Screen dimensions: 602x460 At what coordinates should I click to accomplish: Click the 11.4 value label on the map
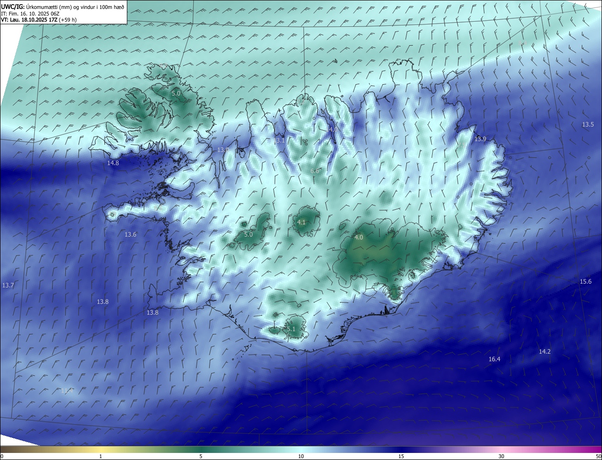coord(67,390)
